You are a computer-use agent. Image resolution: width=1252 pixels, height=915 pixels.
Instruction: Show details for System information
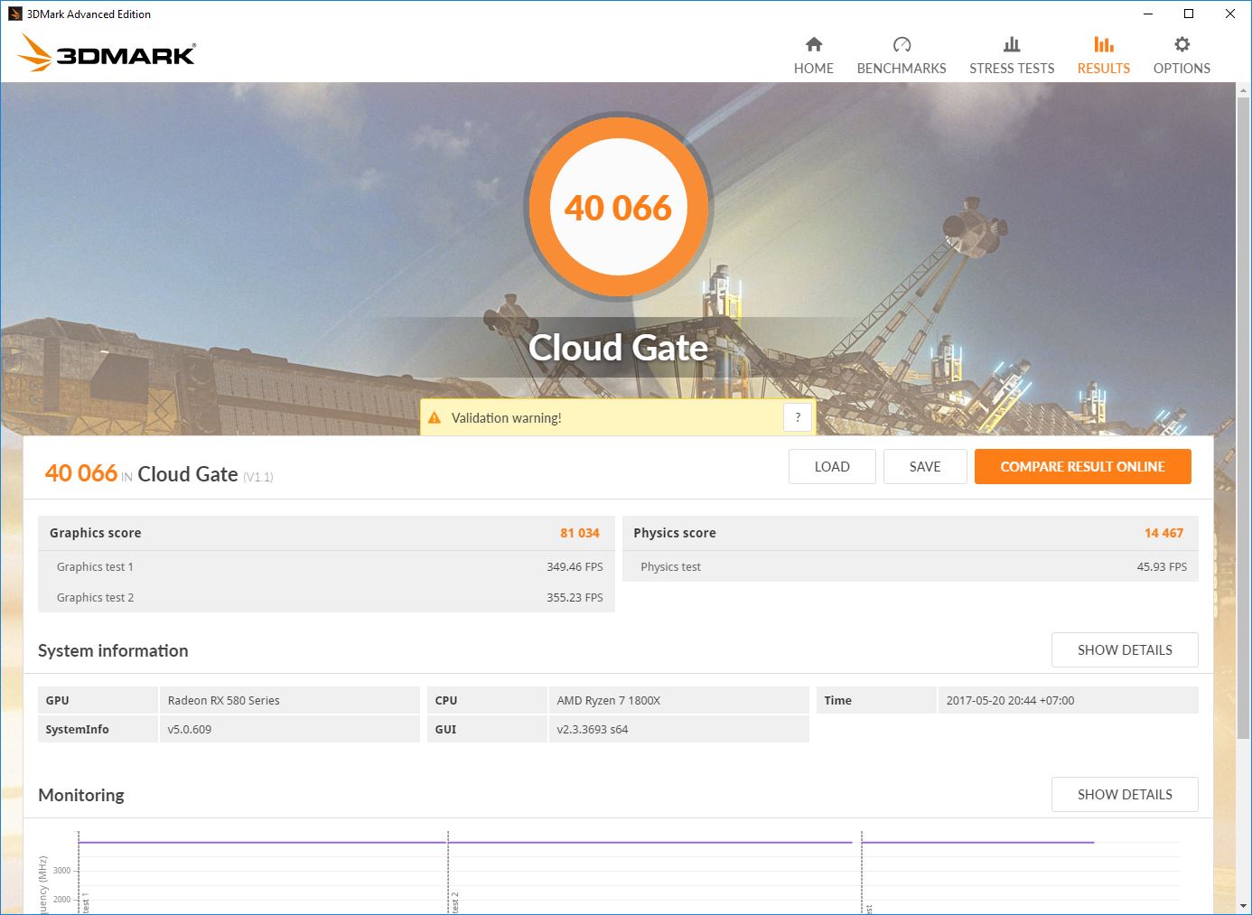click(1125, 650)
